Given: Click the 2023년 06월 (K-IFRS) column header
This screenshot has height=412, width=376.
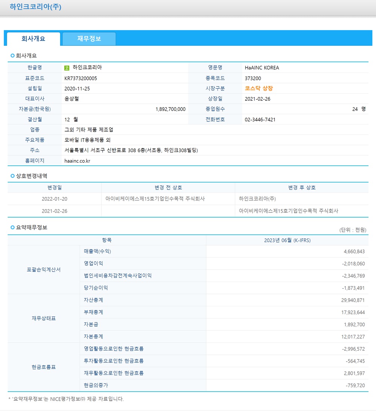Looking at the screenshot, I should [x=287, y=240].
